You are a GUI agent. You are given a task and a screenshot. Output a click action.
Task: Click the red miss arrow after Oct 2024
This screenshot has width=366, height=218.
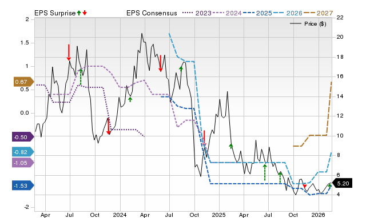204,138
